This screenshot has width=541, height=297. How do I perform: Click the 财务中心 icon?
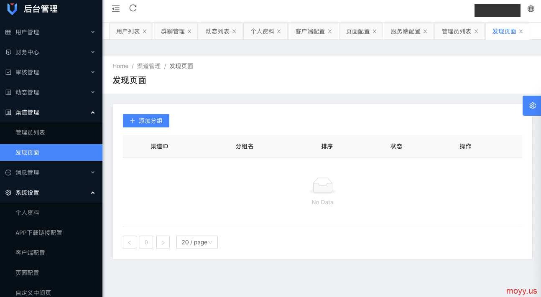[x=8, y=52]
